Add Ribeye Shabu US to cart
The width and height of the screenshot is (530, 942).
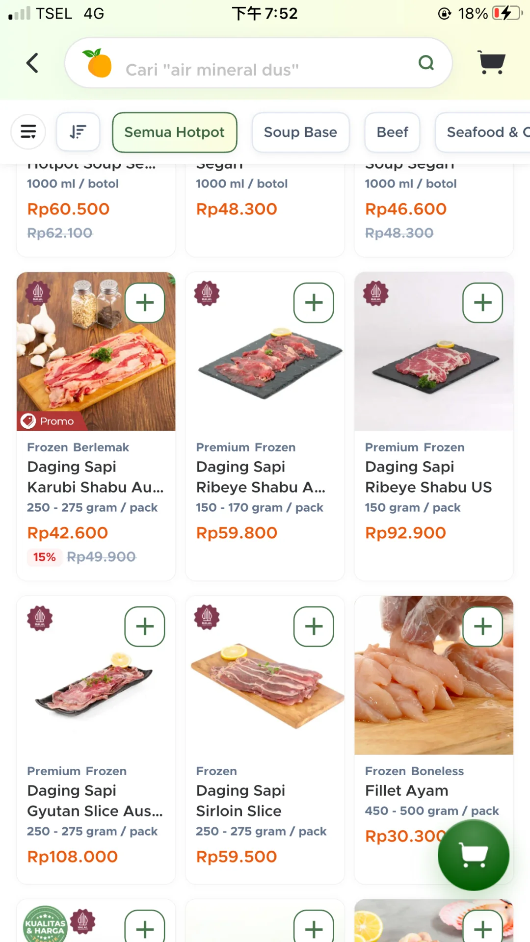tap(482, 303)
